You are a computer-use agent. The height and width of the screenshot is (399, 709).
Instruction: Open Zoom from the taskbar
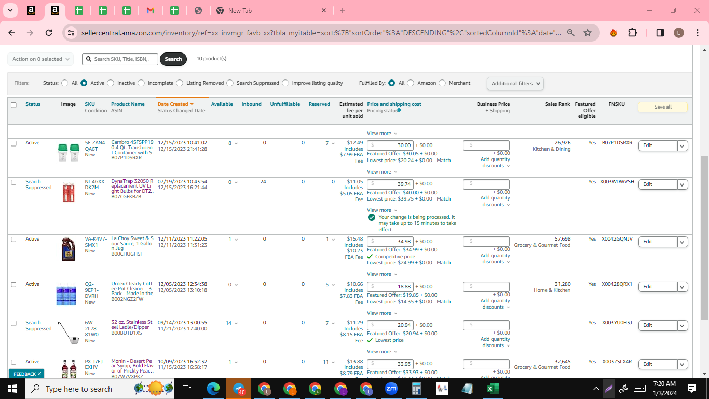(x=391, y=389)
